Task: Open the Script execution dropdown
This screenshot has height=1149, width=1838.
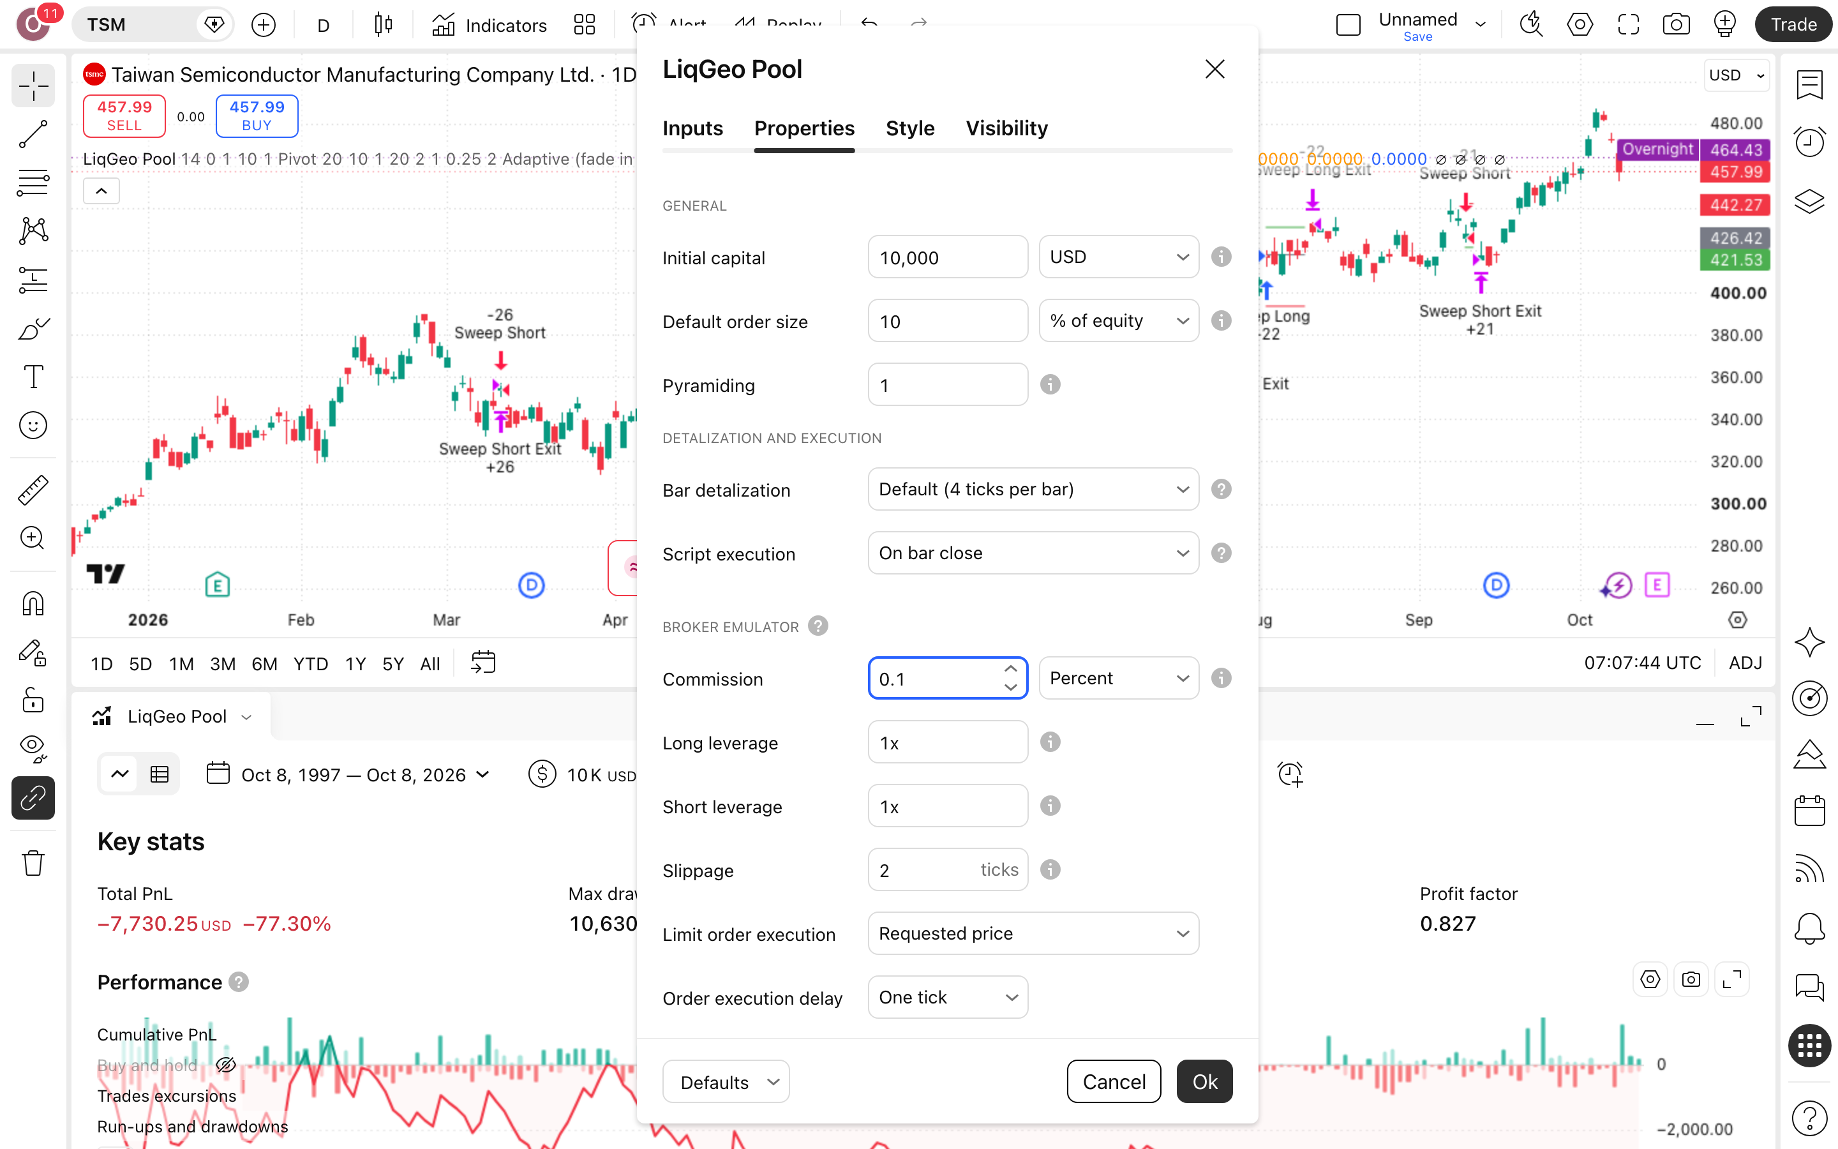Action: coord(1034,553)
